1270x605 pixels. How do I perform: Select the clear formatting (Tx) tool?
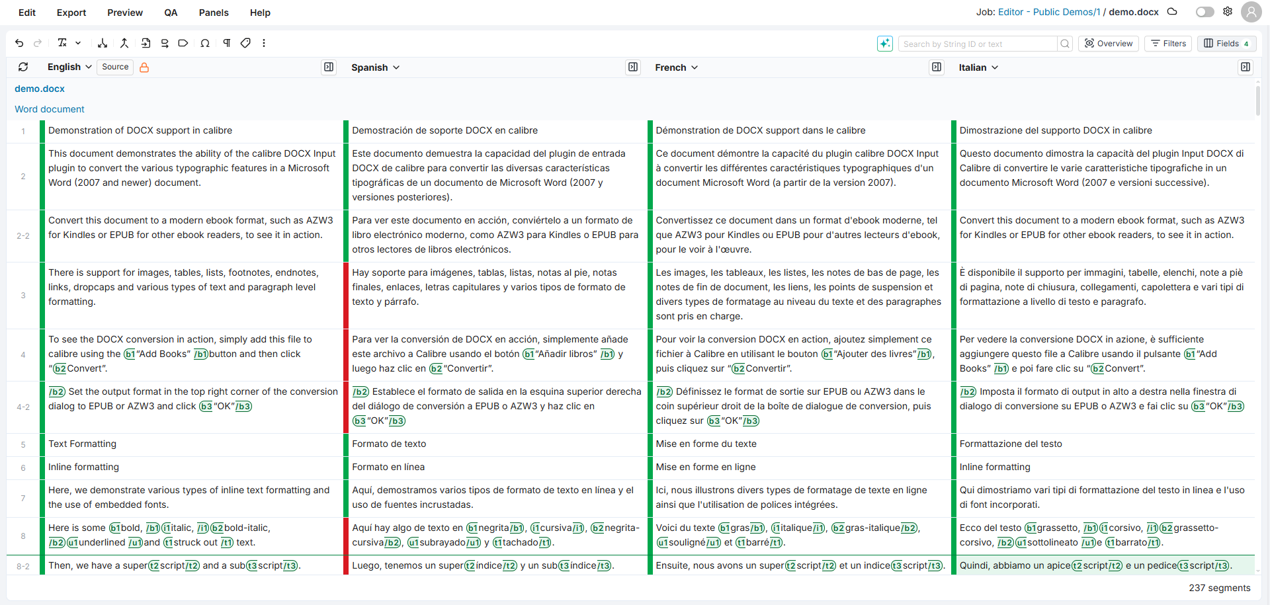[x=62, y=43]
